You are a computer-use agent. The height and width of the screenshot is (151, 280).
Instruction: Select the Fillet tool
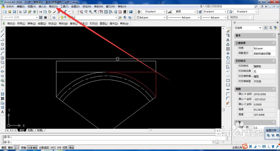coord(228,98)
